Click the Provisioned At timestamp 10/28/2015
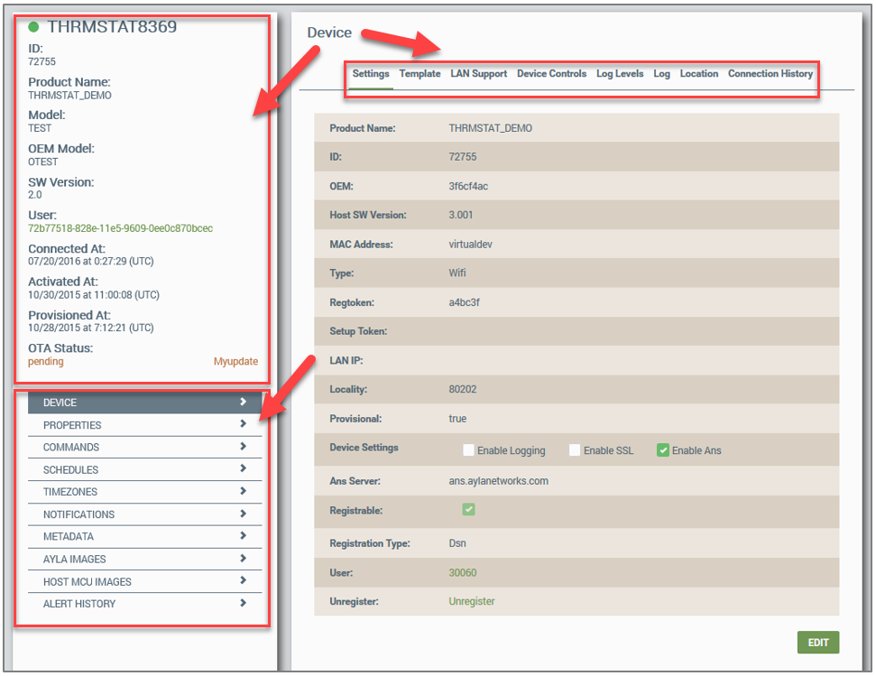The width and height of the screenshot is (876, 676). [x=90, y=328]
